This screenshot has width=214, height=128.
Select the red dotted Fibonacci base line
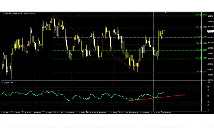[96, 44]
